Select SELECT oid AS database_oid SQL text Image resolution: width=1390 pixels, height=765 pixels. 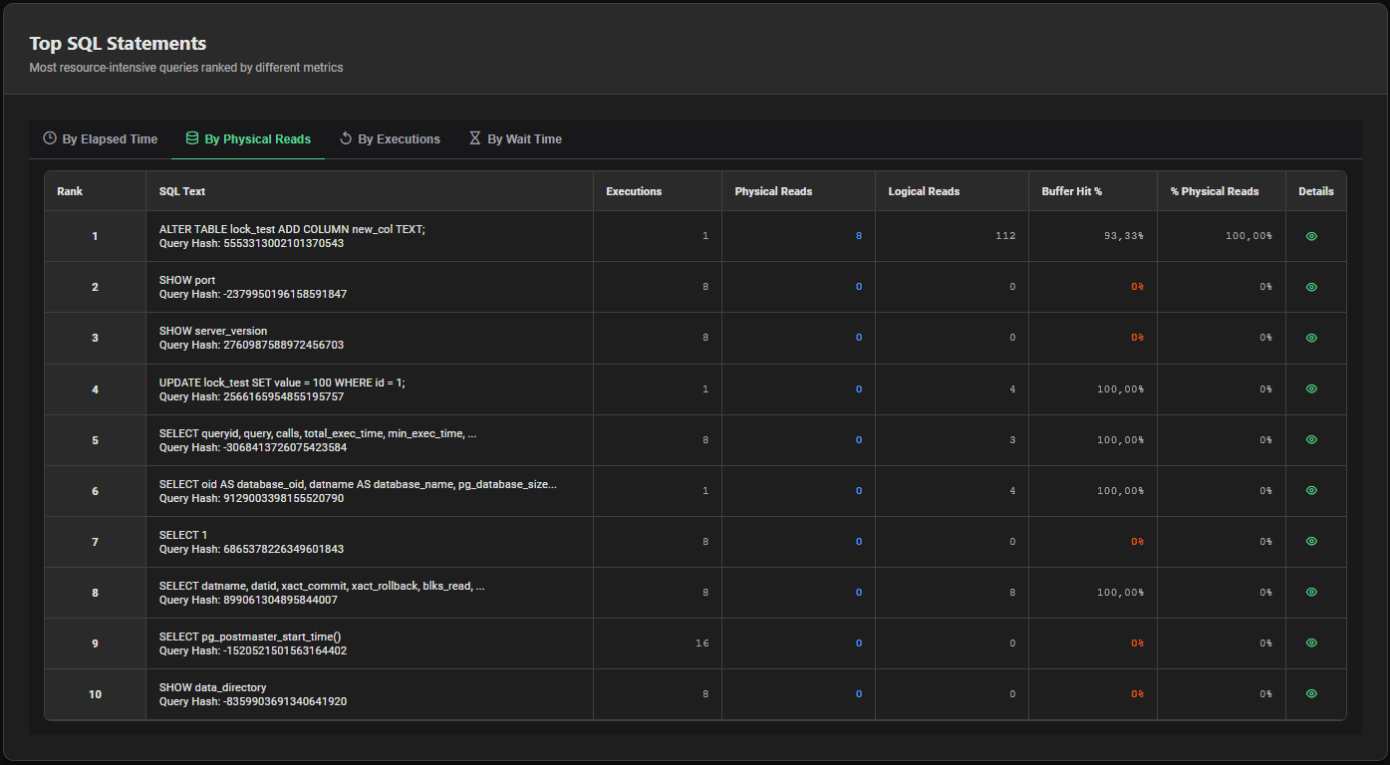(x=358, y=484)
